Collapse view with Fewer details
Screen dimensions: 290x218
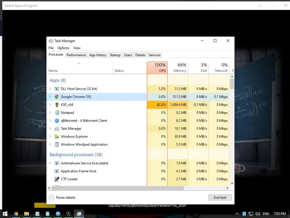pos(62,198)
